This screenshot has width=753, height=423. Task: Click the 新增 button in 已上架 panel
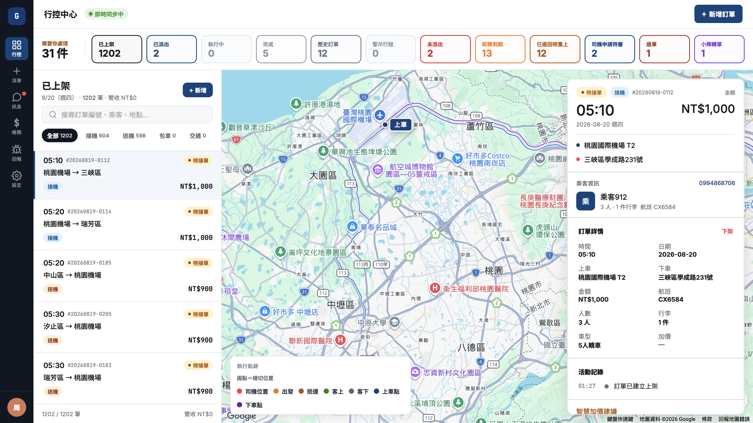[x=198, y=90]
